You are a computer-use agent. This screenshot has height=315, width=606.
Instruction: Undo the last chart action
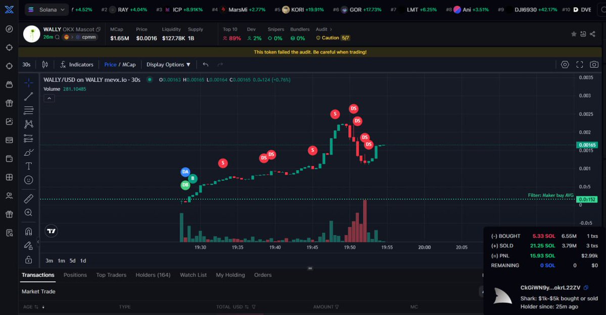pyautogui.click(x=206, y=65)
